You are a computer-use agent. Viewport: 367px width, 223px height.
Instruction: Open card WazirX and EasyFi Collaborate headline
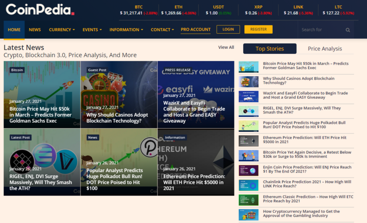point(194,111)
